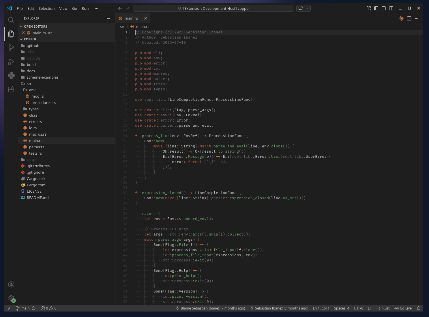Click the Search icon in the sidebar
Viewport: 429px width, 317px height.
pyautogui.click(x=11, y=20)
